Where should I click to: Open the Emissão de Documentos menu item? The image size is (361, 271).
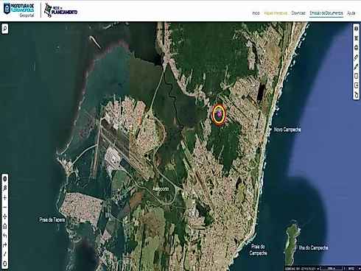pyautogui.click(x=326, y=13)
